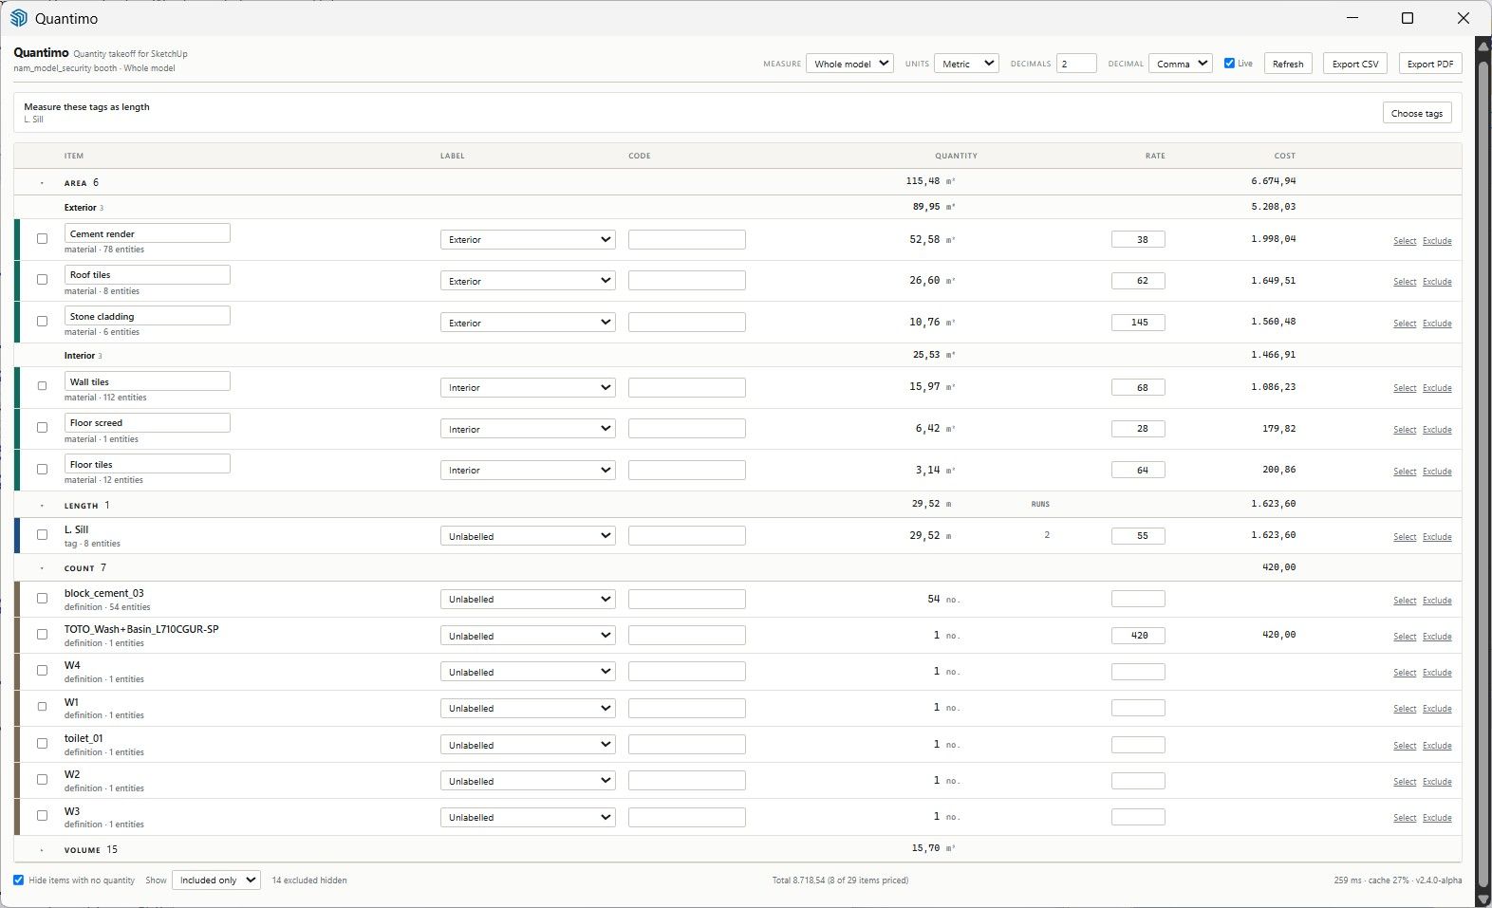Screen dimensions: 1492x908
Task: Click the W2 item name
Action: click(72, 774)
